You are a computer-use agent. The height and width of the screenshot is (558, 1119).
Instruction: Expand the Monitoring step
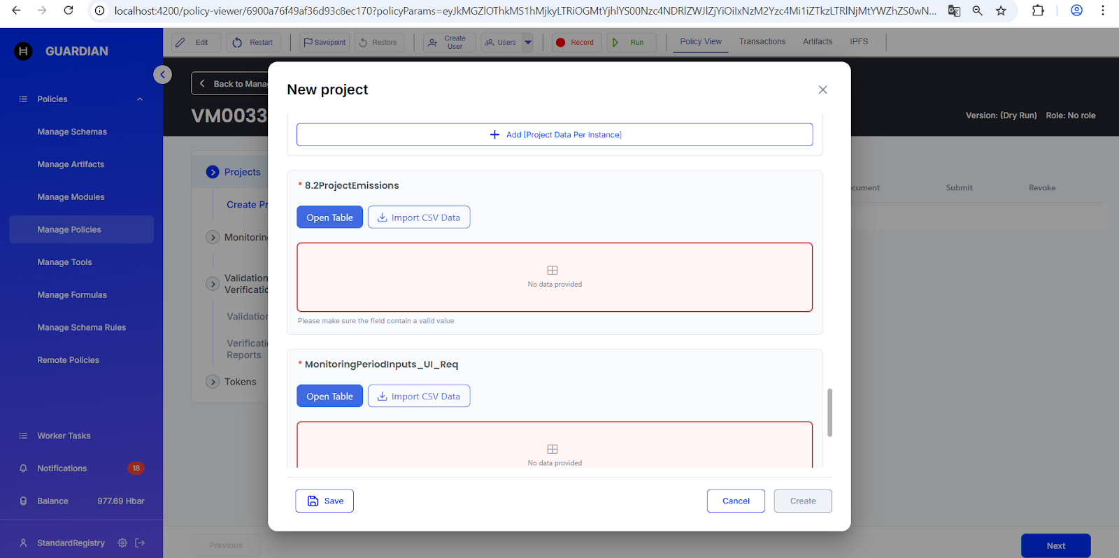point(213,238)
